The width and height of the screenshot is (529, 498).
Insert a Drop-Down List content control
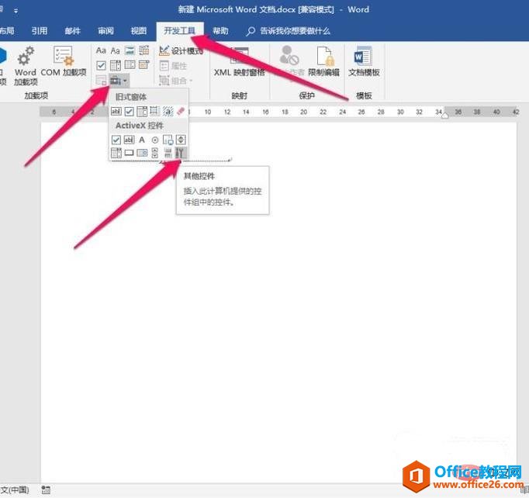(x=130, y=65)
